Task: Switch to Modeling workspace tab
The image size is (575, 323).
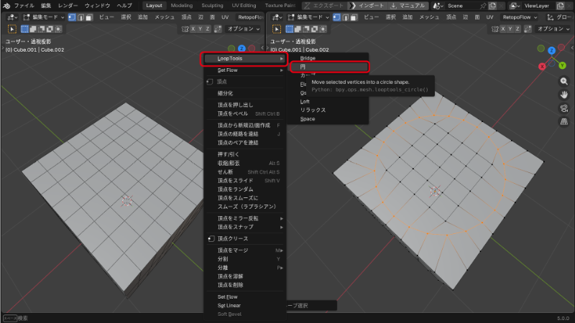Action: pos(182,6)
